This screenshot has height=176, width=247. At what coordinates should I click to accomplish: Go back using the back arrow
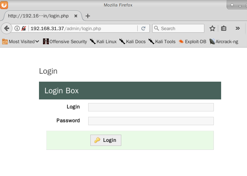7,28
